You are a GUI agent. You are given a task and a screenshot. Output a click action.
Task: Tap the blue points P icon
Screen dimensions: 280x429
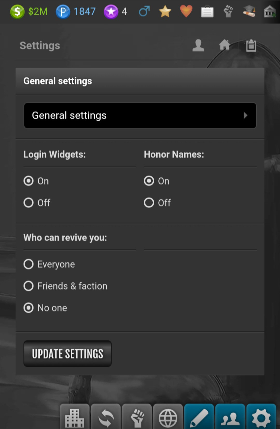pyautogui.click(x=63, y=12)
